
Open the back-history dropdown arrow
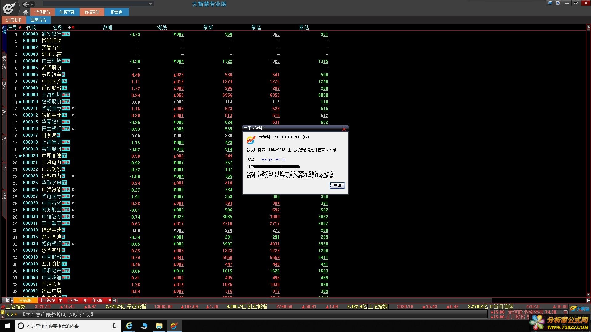(32, 4)
